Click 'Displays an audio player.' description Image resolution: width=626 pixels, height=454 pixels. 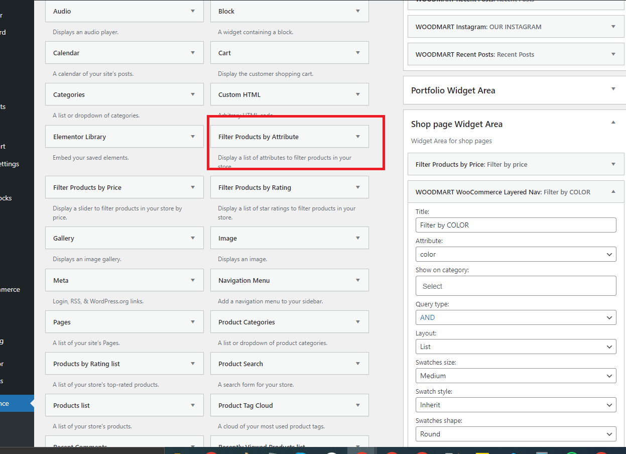[x=86, y=32]
